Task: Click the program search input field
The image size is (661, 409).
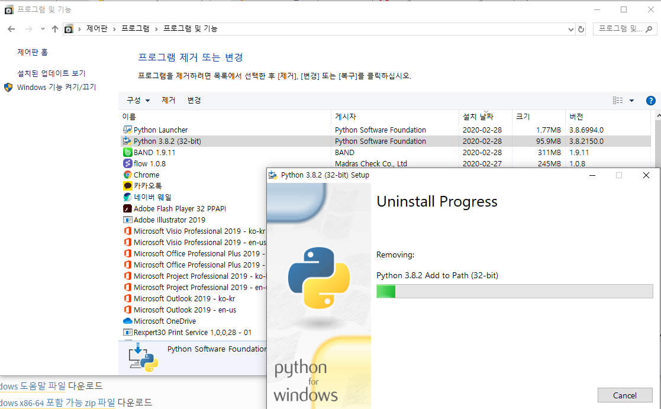Action: (621, 28)
